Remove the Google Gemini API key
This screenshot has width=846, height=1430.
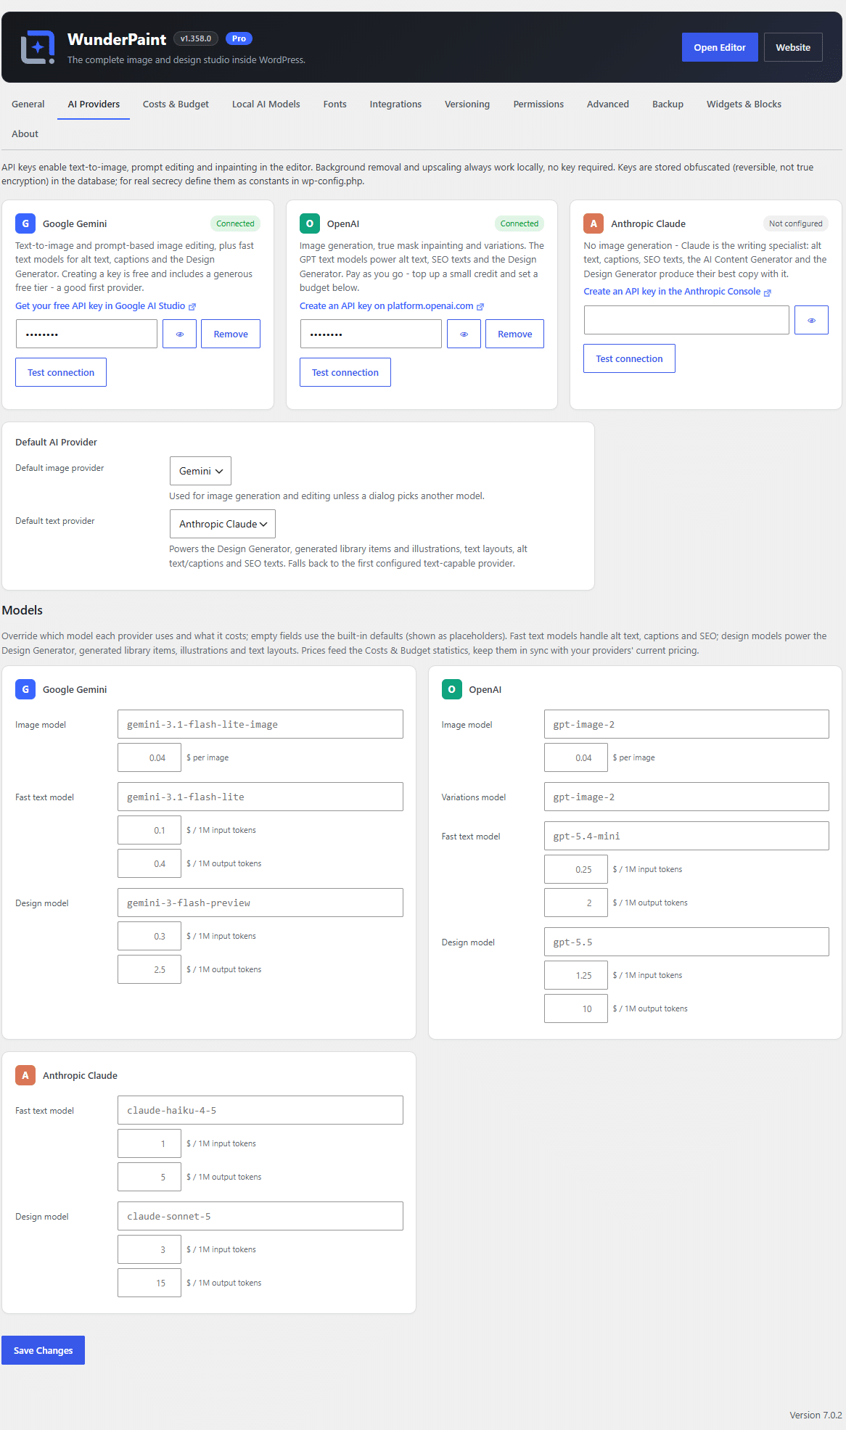(x=231, y=334)
